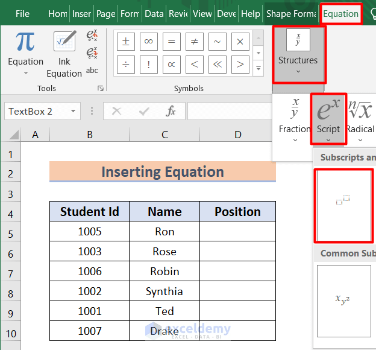Viewport: 376px width, 350px height.
Task: Switch to the Help tab
Action: [x=251, y=14]
